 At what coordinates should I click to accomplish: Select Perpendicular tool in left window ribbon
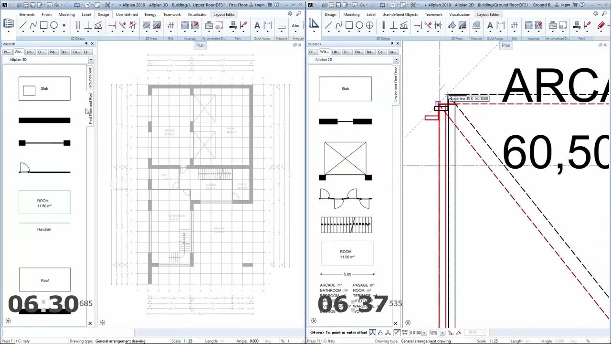pyautogui.click(x=88, y=25)
